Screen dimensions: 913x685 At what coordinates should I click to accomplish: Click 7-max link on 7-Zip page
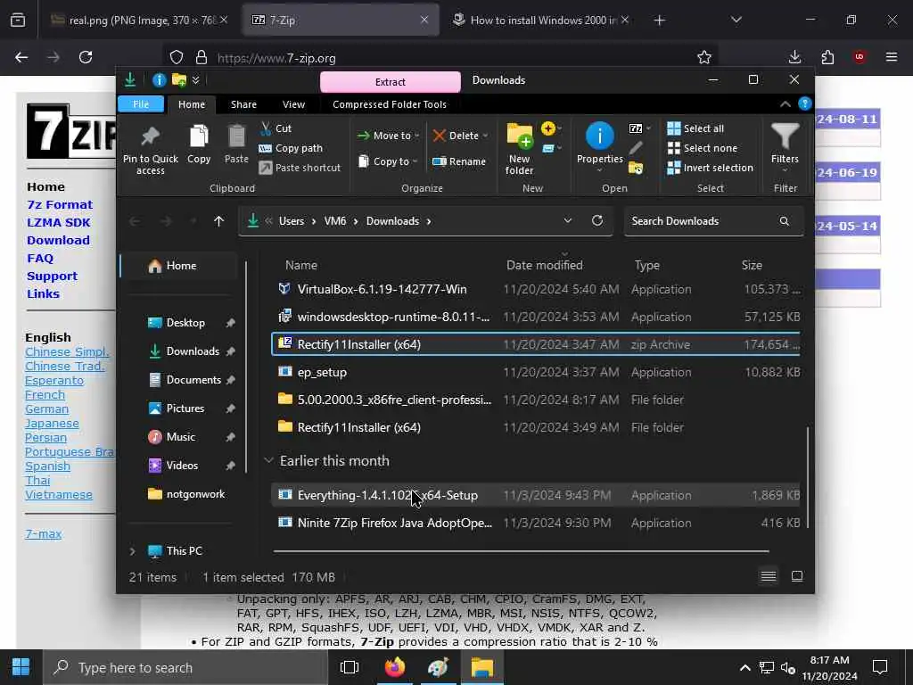[43, 533]
